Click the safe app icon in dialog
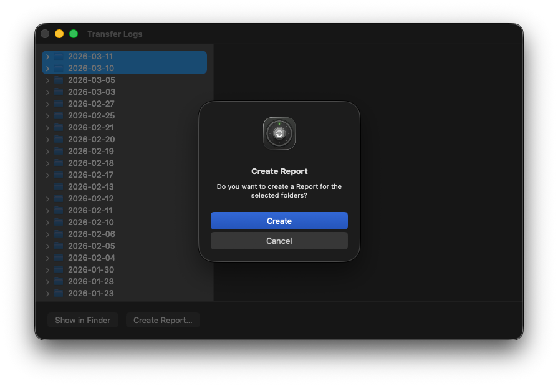 (279, 133)
